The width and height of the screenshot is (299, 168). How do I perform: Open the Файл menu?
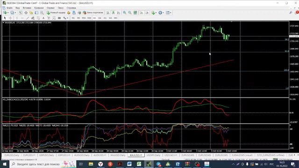point(9,8)
